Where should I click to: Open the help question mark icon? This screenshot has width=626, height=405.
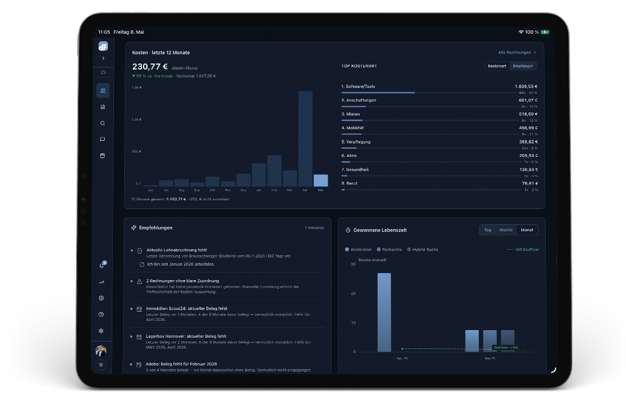(x=101, y=315)
